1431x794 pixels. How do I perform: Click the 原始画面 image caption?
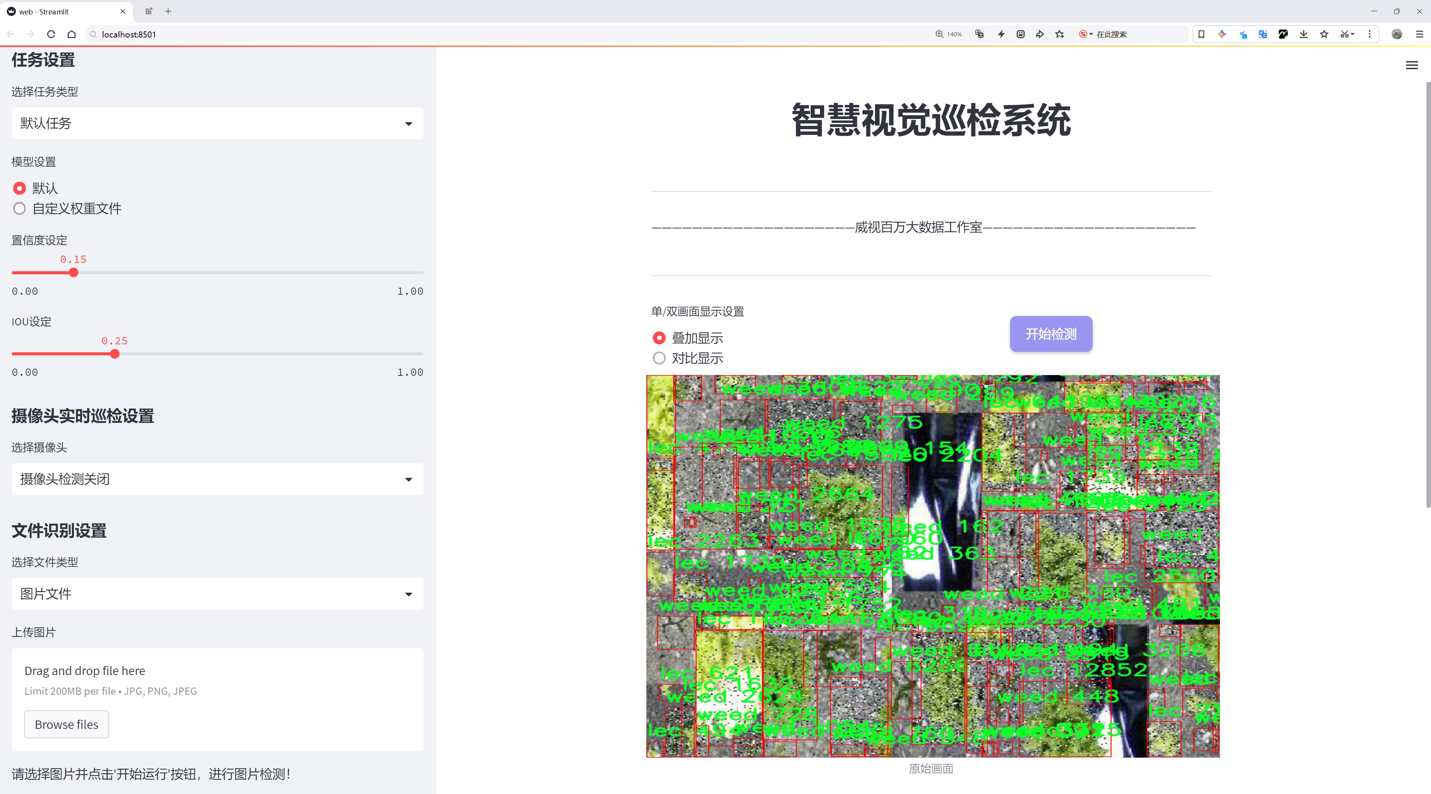coord(931,769)
